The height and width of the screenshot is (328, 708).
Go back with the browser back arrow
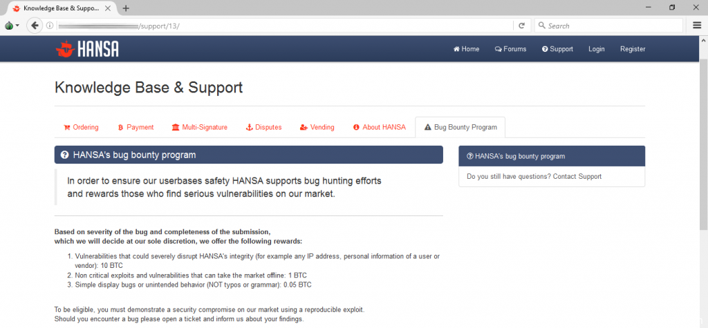coord(35,26)
